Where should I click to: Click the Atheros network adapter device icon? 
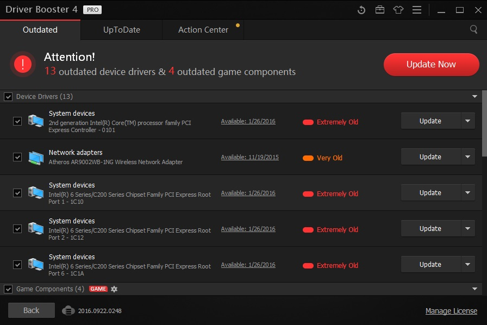[x=36, y=158]
